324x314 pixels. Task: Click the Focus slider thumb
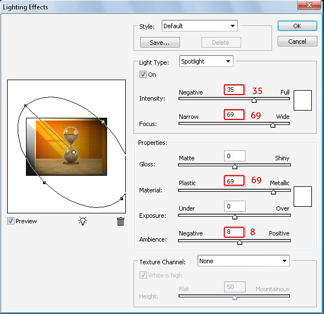[273, 125]
